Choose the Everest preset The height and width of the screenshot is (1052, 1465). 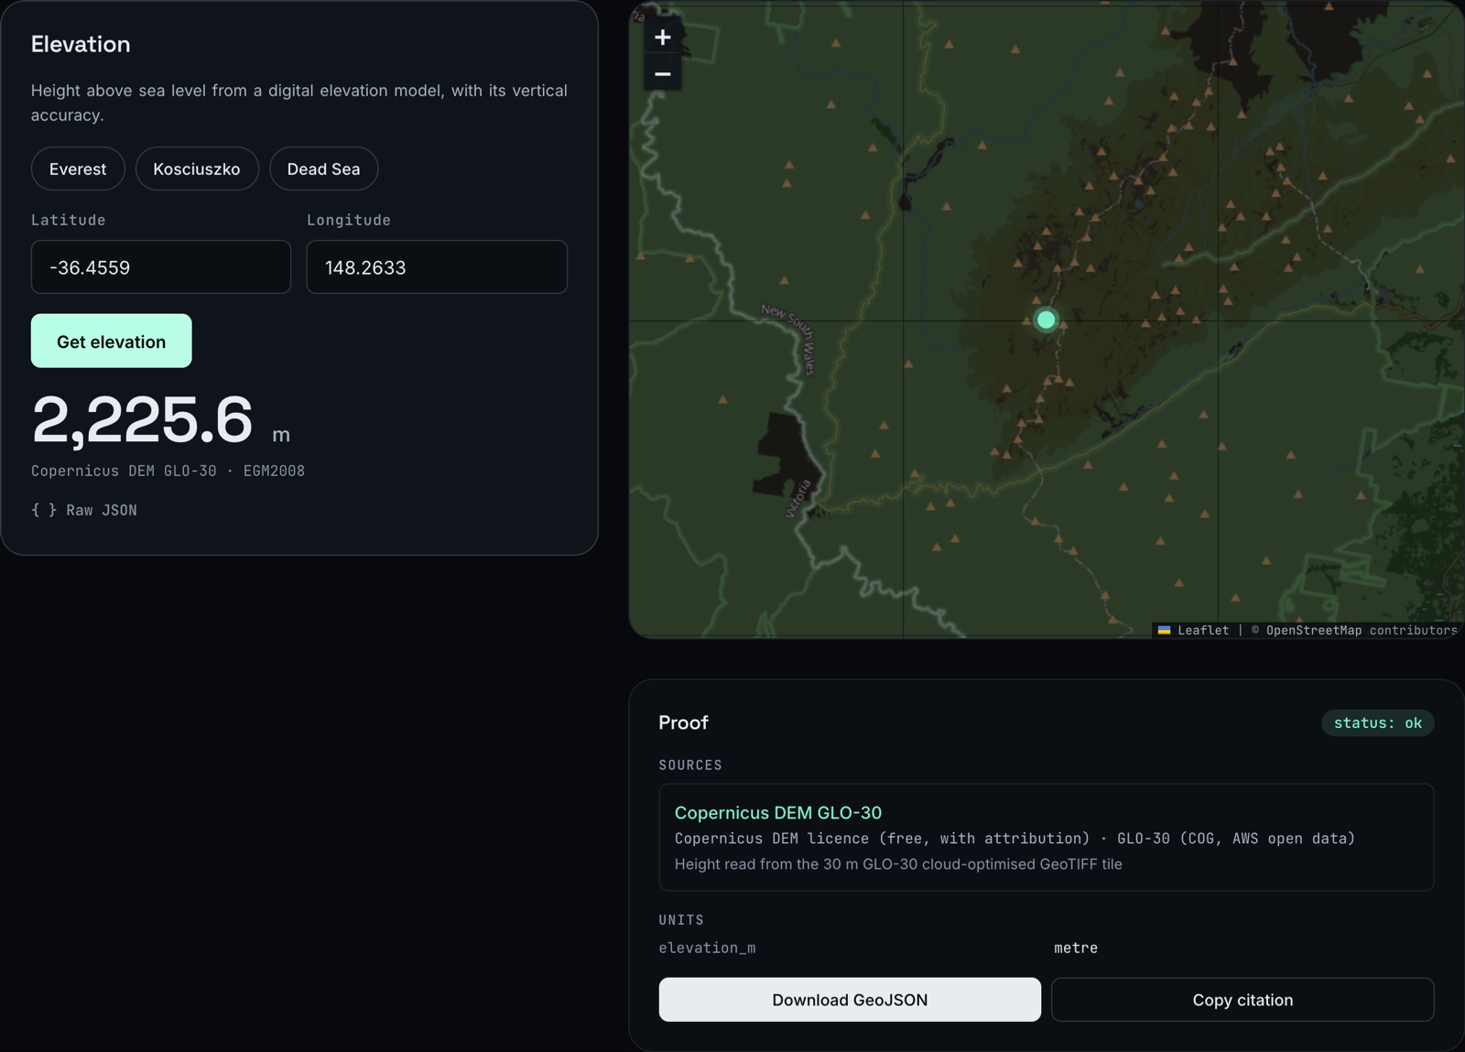point(78,168)
